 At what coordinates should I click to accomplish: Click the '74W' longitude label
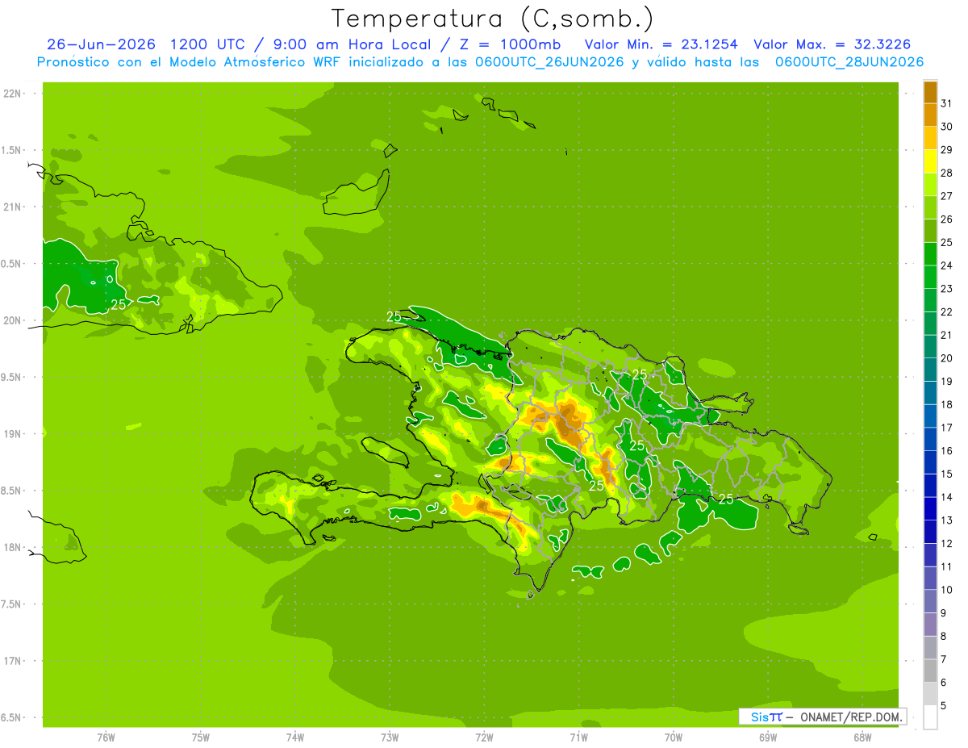pos(295,738)
